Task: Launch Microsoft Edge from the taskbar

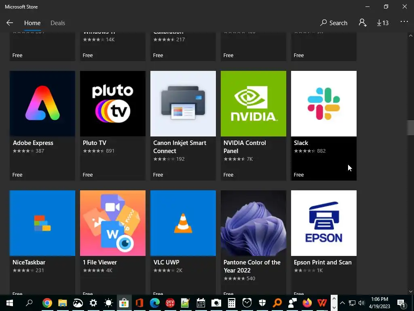Action: (155, 303)
